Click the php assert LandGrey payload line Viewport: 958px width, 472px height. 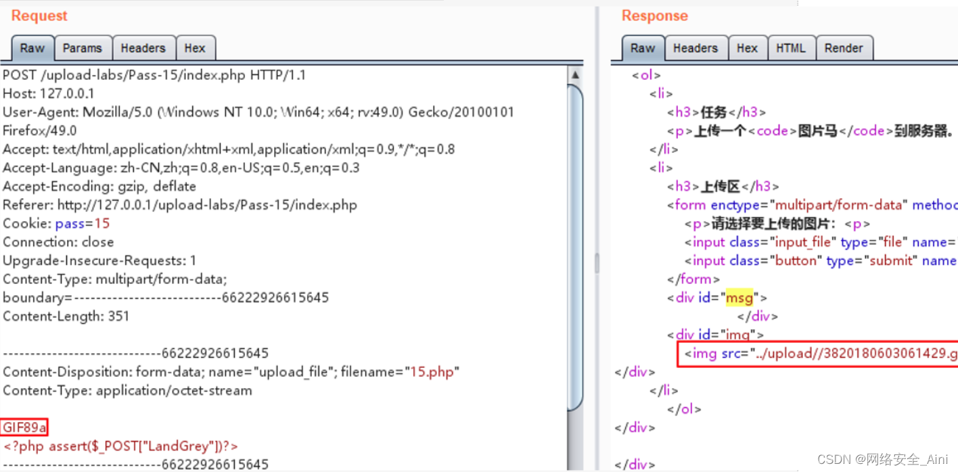pos(121,446)
